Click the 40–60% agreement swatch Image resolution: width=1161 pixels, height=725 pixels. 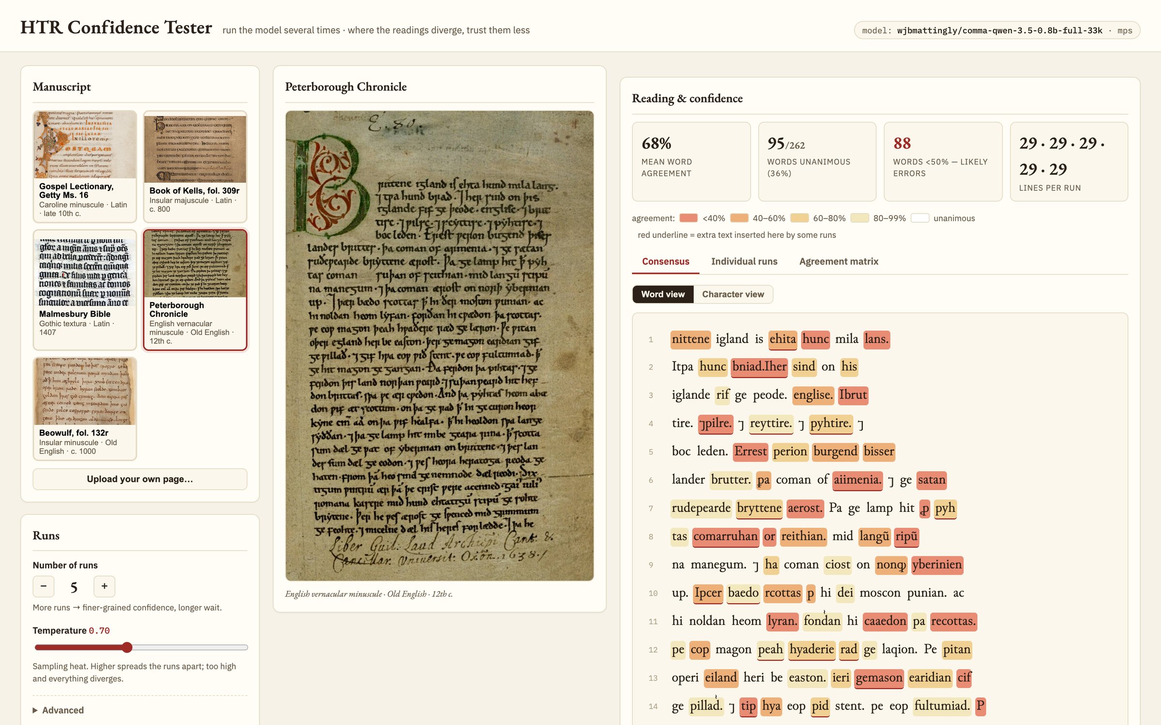point(739,218)
